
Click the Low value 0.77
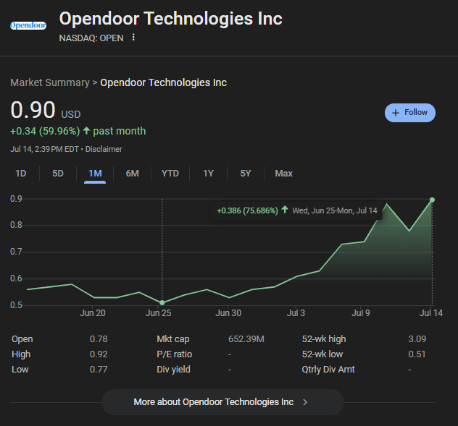pos(99,370)
